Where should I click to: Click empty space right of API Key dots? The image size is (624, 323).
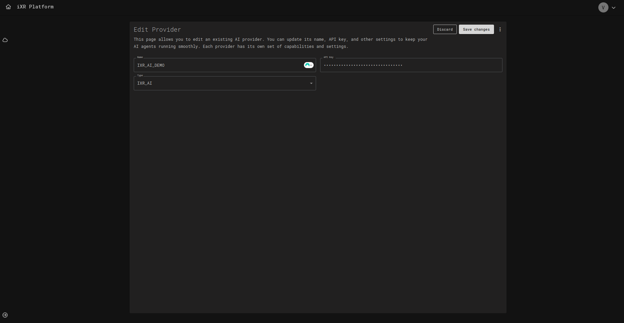(x=452, y=65)
